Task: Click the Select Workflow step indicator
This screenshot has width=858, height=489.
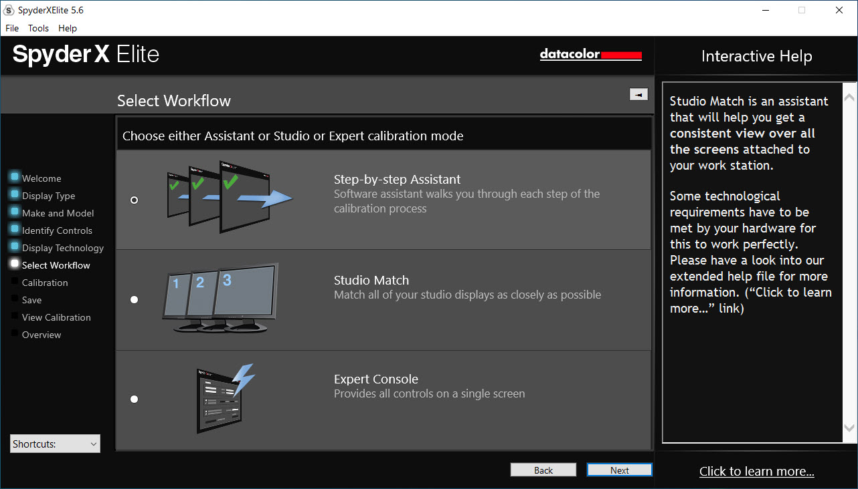Action: (x=15, y=264)
